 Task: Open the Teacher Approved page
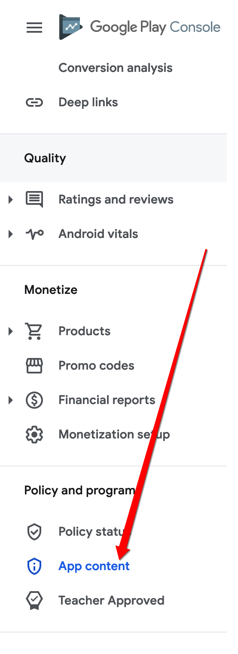tap(111, 601)
